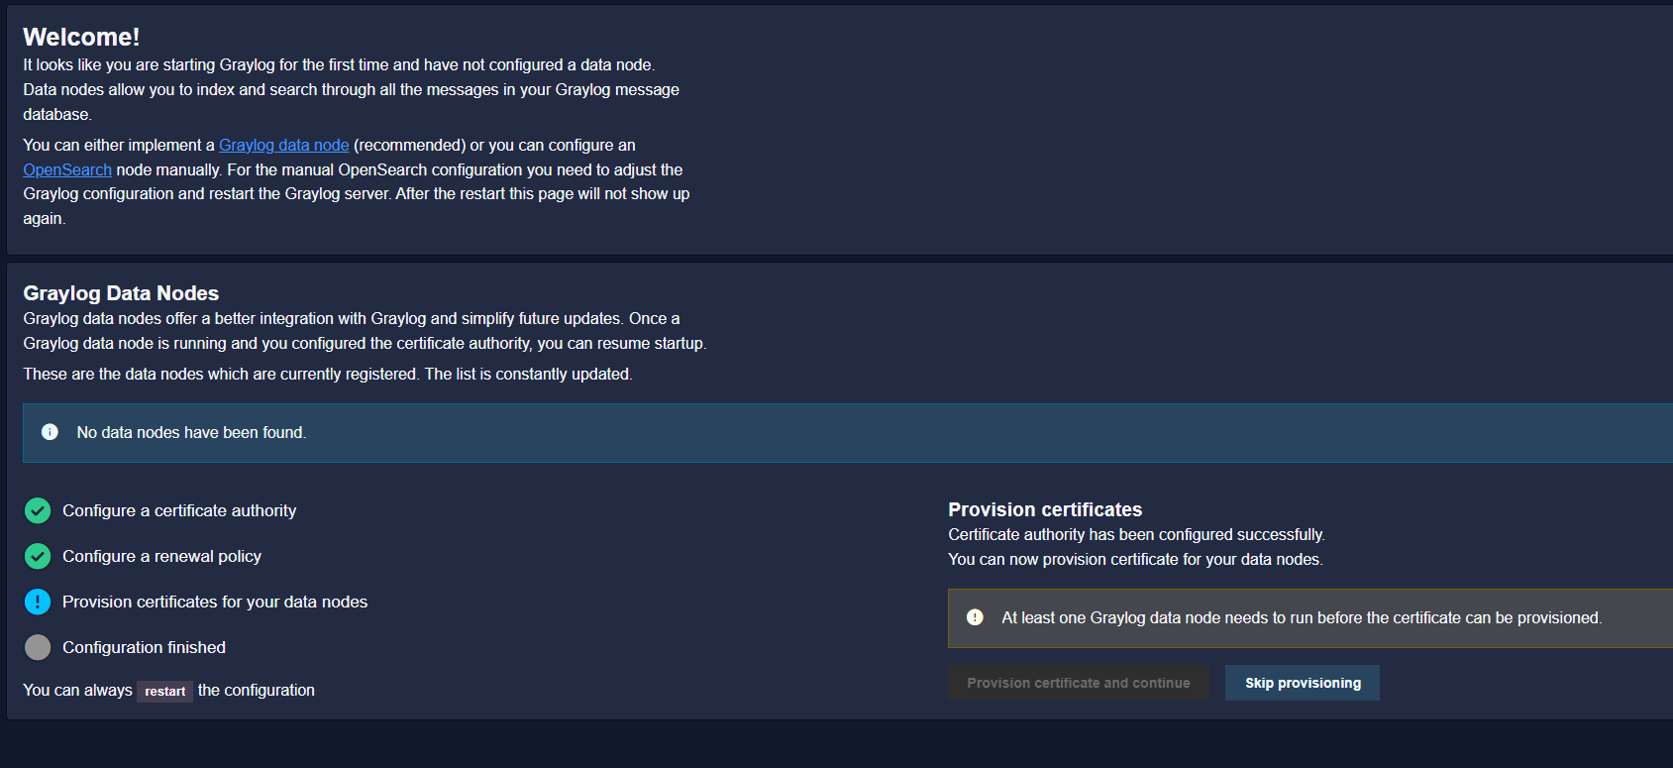Open the OpenSearch documentation link

67,169
